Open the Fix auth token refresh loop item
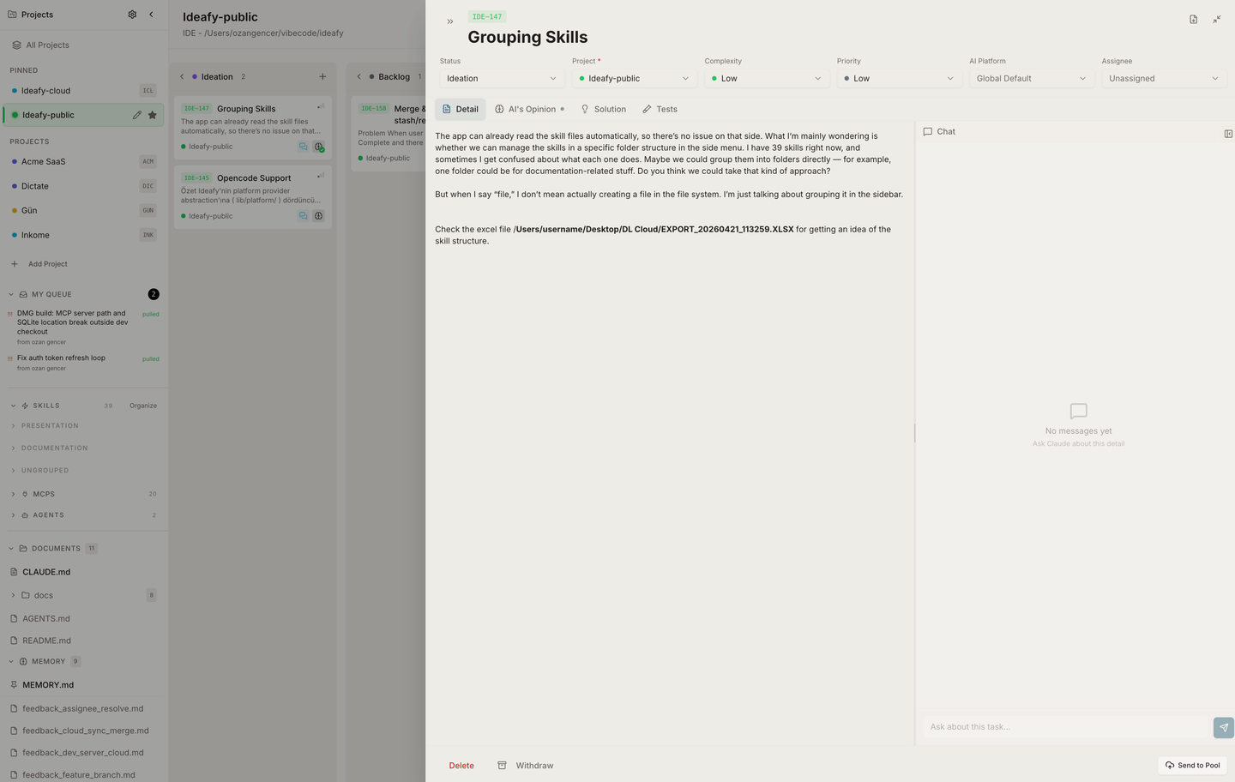The width and height of the screenshot is (1235, 782). click(83, 363)
